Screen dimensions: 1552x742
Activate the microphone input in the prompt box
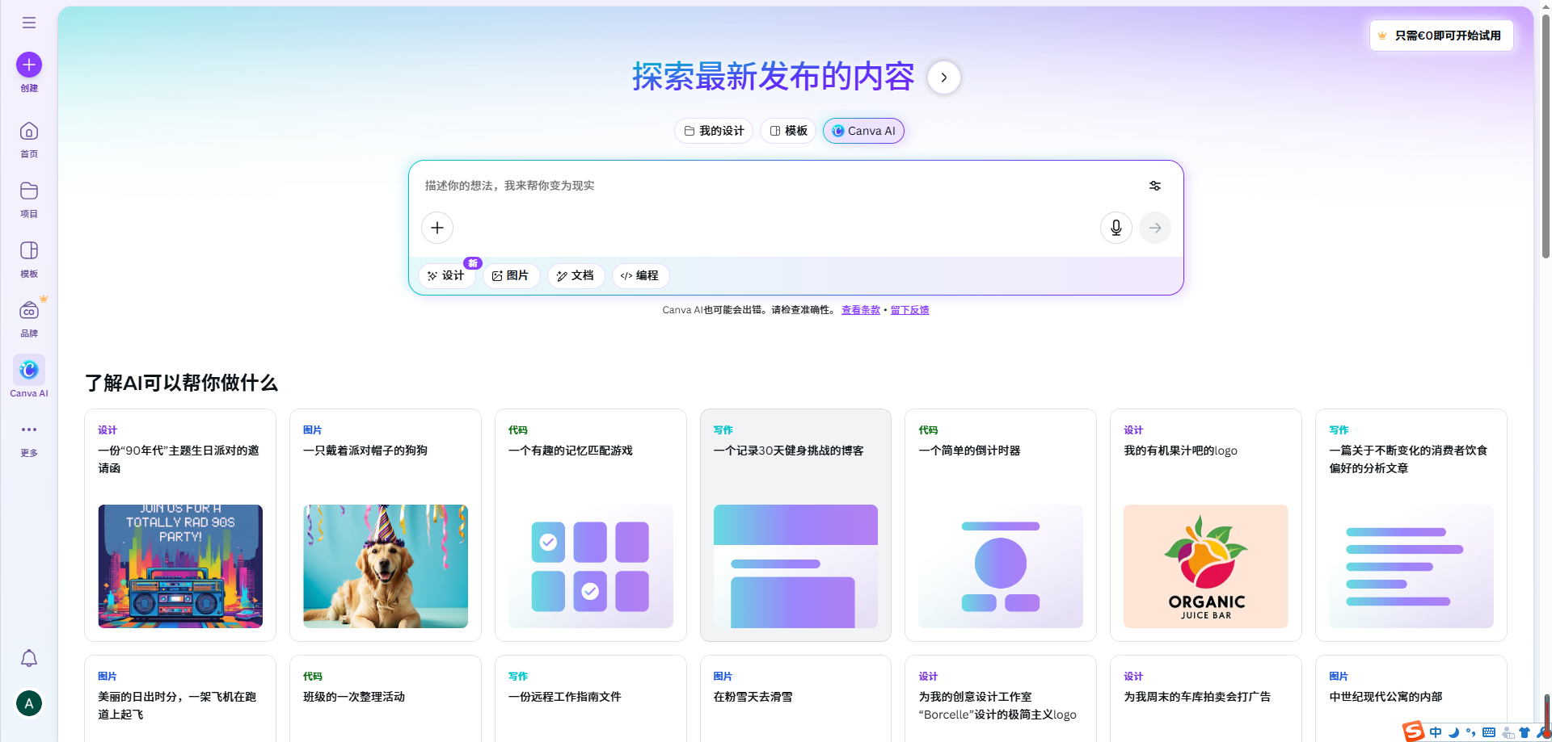(x=1115, y=227)
